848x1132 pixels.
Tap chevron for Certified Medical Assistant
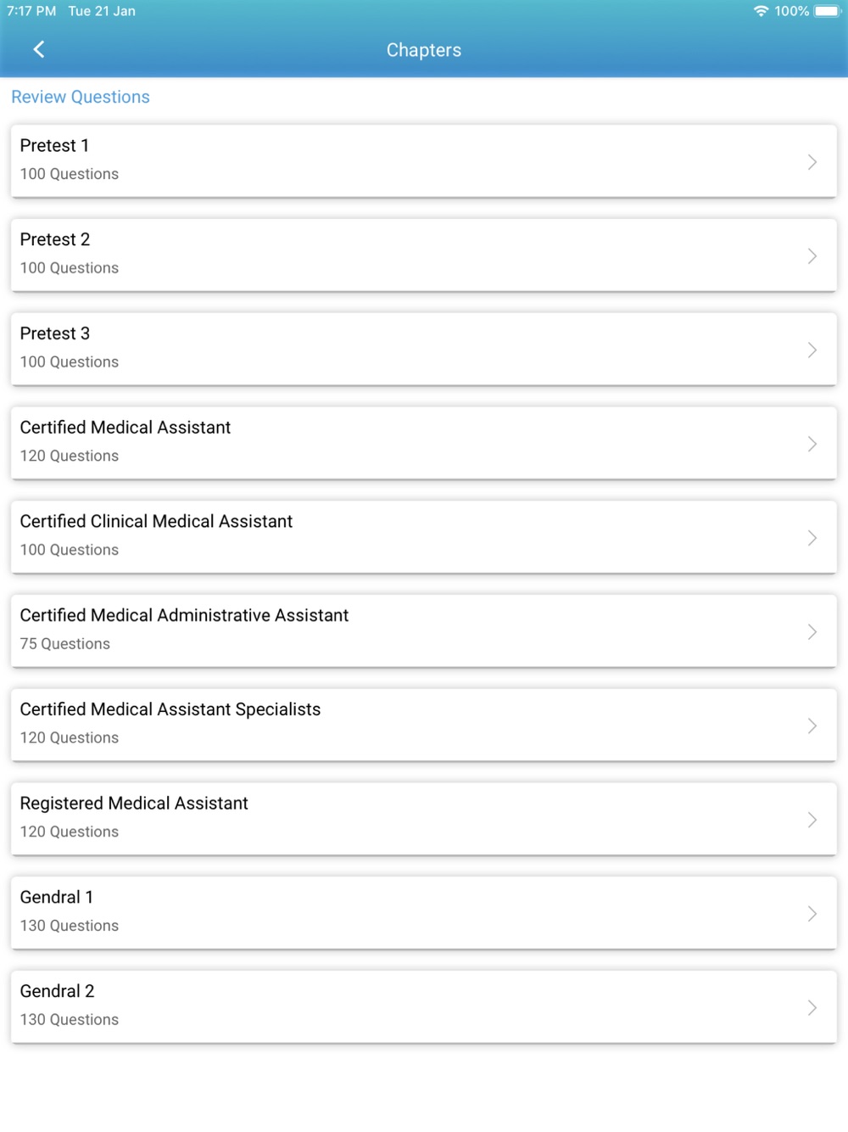click(812, 444)
